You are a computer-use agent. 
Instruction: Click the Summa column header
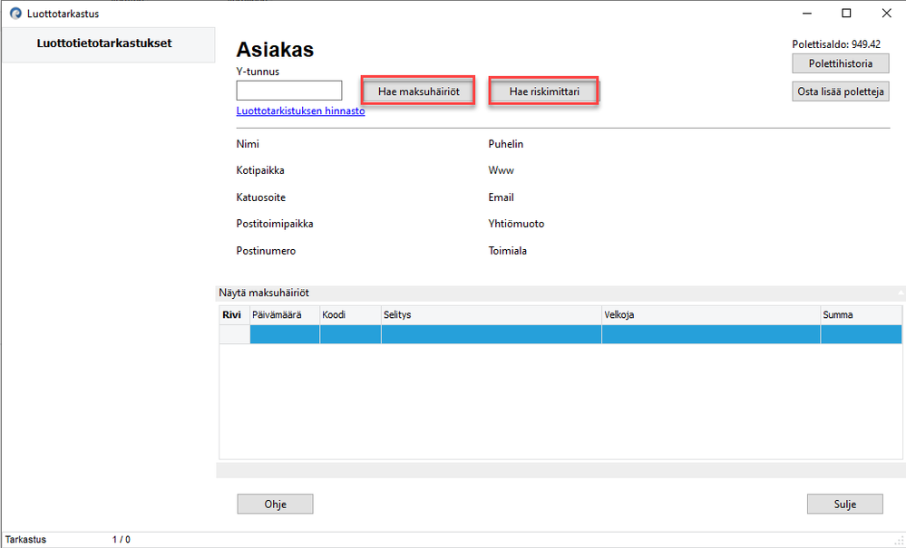(x=861, y=315)
